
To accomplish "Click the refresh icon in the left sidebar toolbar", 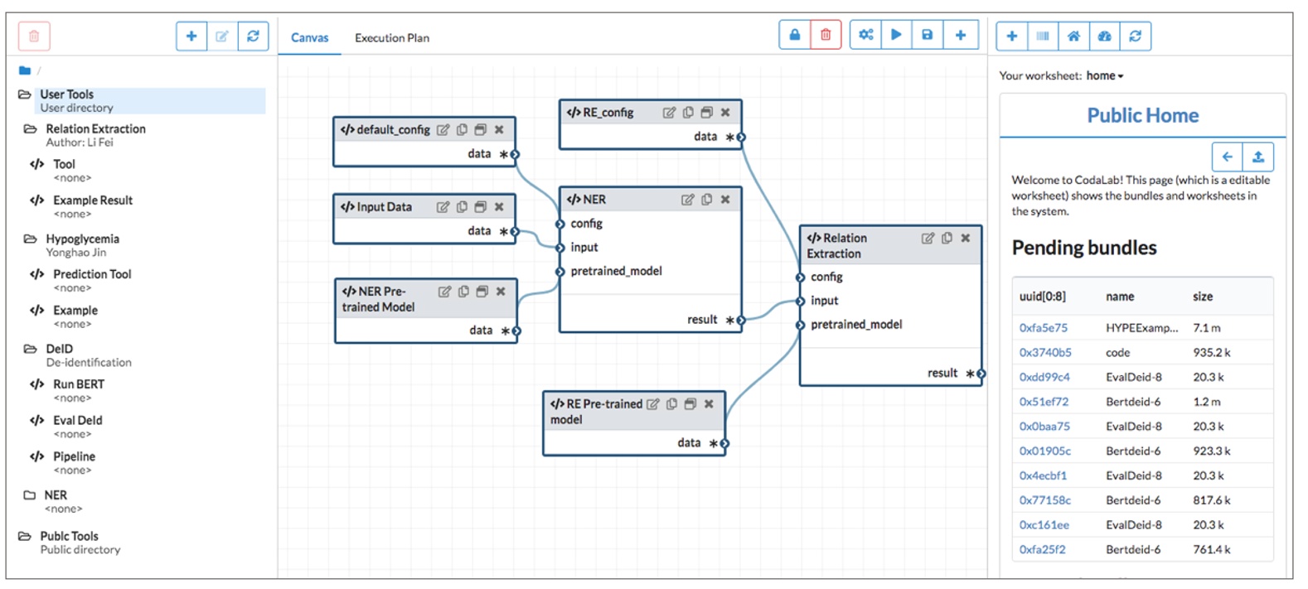I will (253, 36).
